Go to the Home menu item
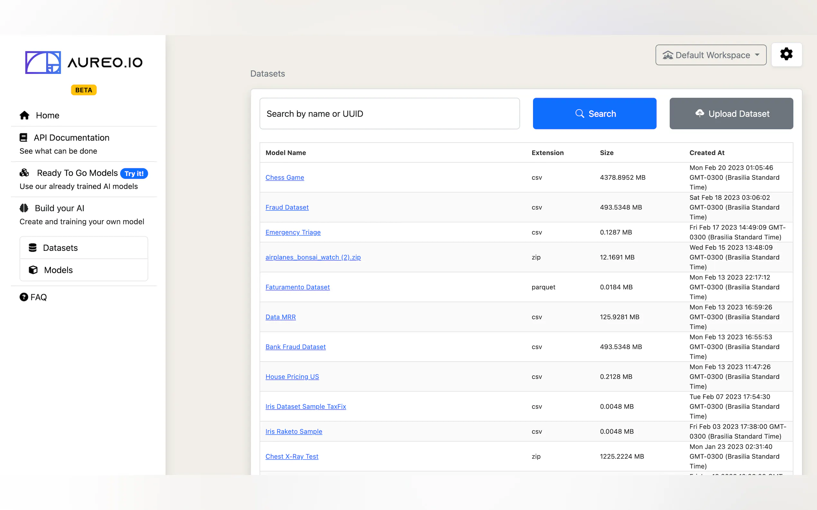Image resolution: width=817 pixels, height=510 pixels. pyautogui.click(x=47, y=115)
